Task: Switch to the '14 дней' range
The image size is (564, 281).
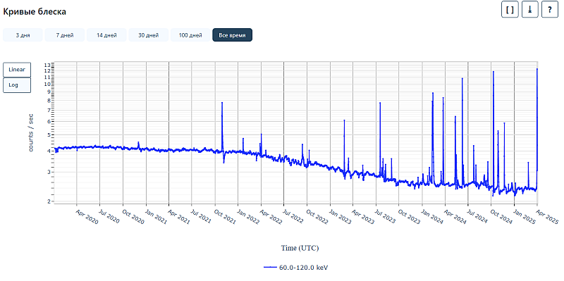Action: point(106,35)
